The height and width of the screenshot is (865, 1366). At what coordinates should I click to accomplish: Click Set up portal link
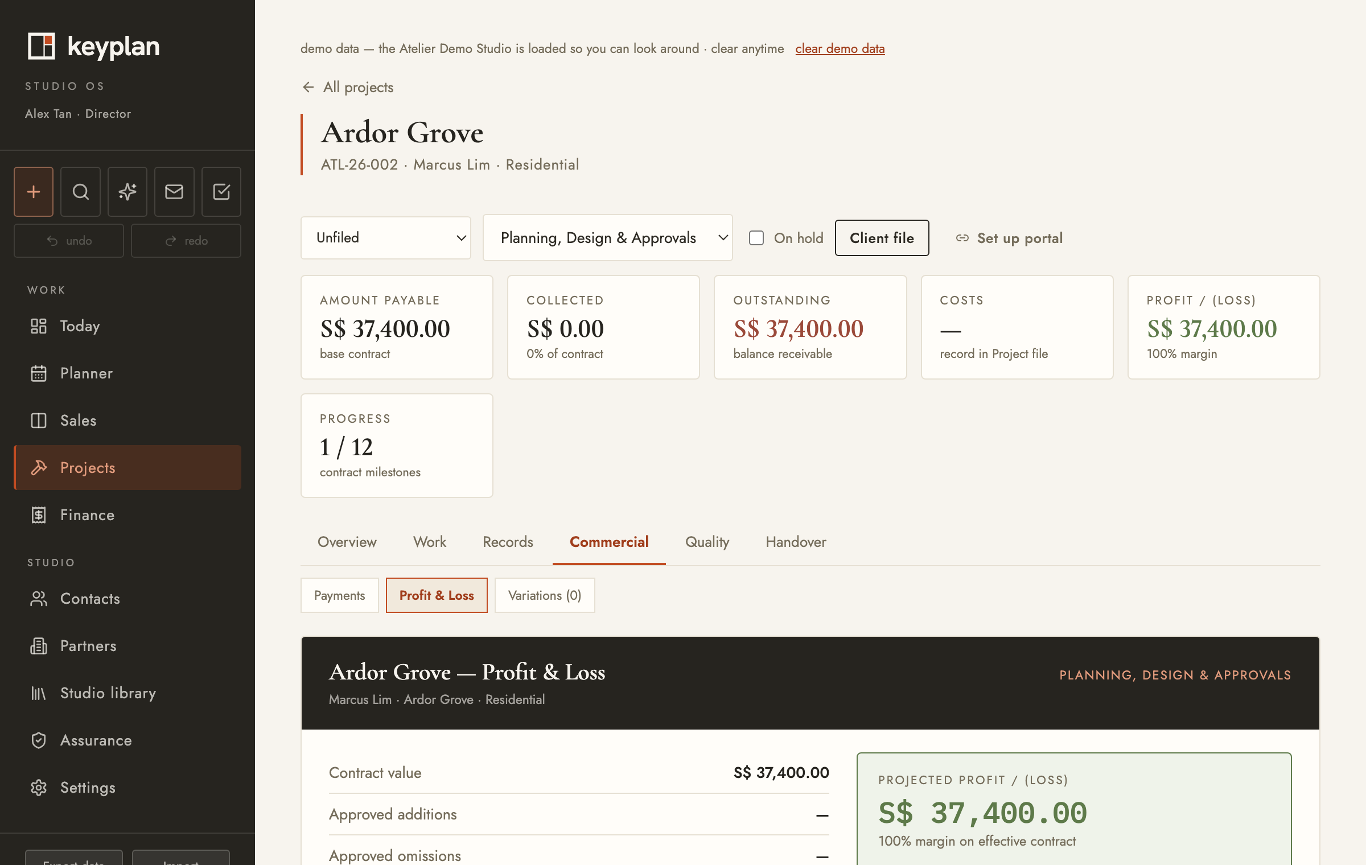click(1009, 238)
